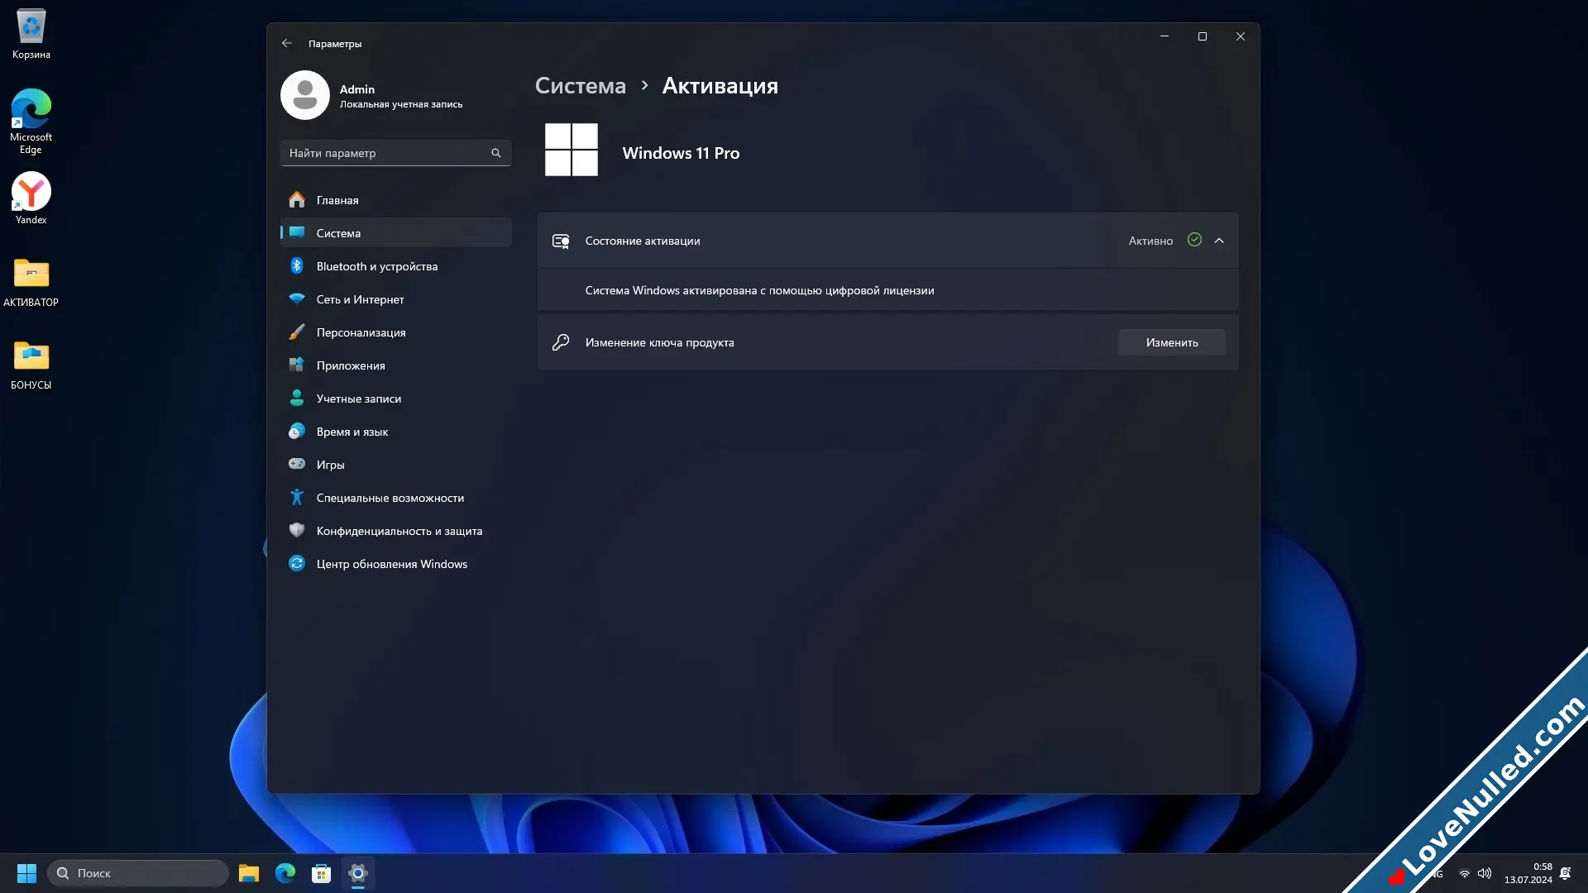
Task: Open Время и язык clock icon
Action: coord(297,431)
